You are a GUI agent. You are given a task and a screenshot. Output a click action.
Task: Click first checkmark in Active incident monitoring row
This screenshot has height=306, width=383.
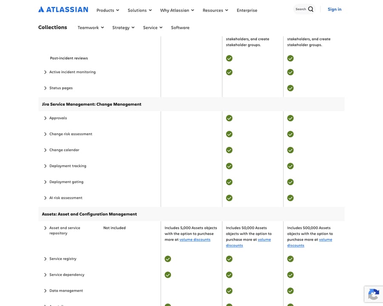[x=229, y=72]
